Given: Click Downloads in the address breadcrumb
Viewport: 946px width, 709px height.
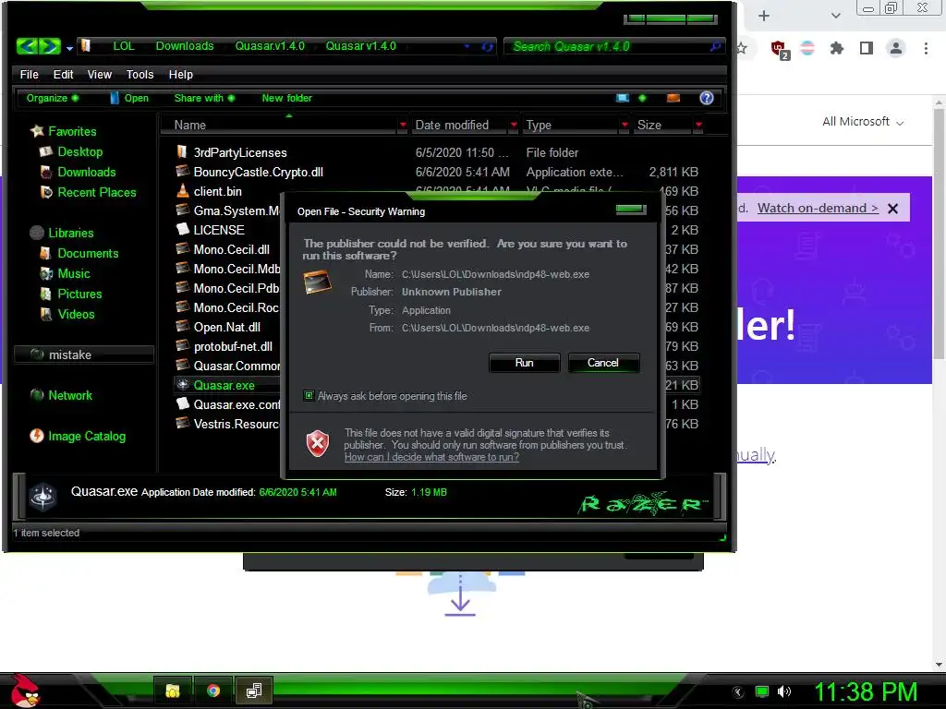Looking at the screenshot, I should pyautogui.click(x=185, y=46).
